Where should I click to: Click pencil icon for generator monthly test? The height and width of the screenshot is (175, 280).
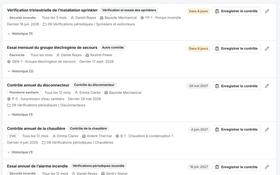[x=267, y=49]
